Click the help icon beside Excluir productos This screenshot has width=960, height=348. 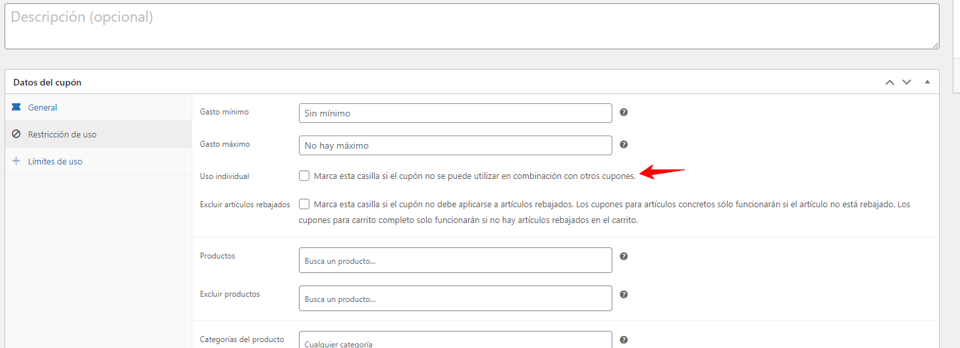(624, 295)
